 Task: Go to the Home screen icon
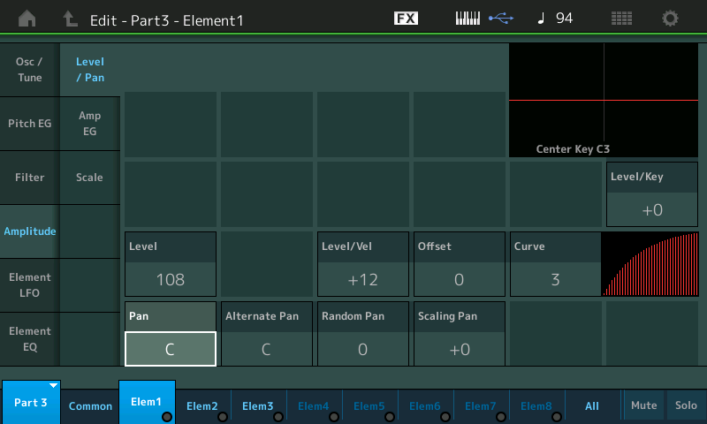[x=27, y=19]
